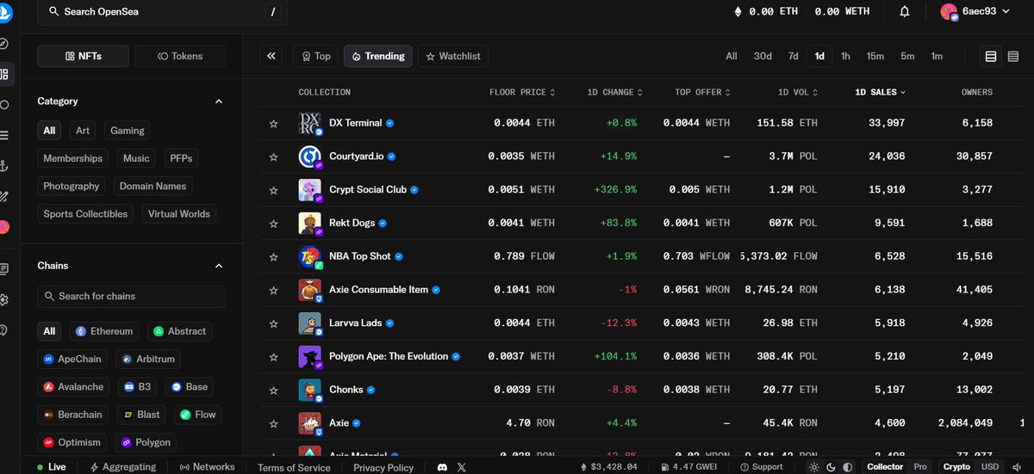This screenshot has width=1034, height=474.
Task: Sort by 1D Change column
Action: click(x=614, y=92)
